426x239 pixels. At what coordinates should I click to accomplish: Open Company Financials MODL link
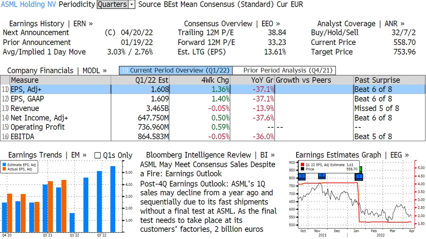click(x=57, y=70)
